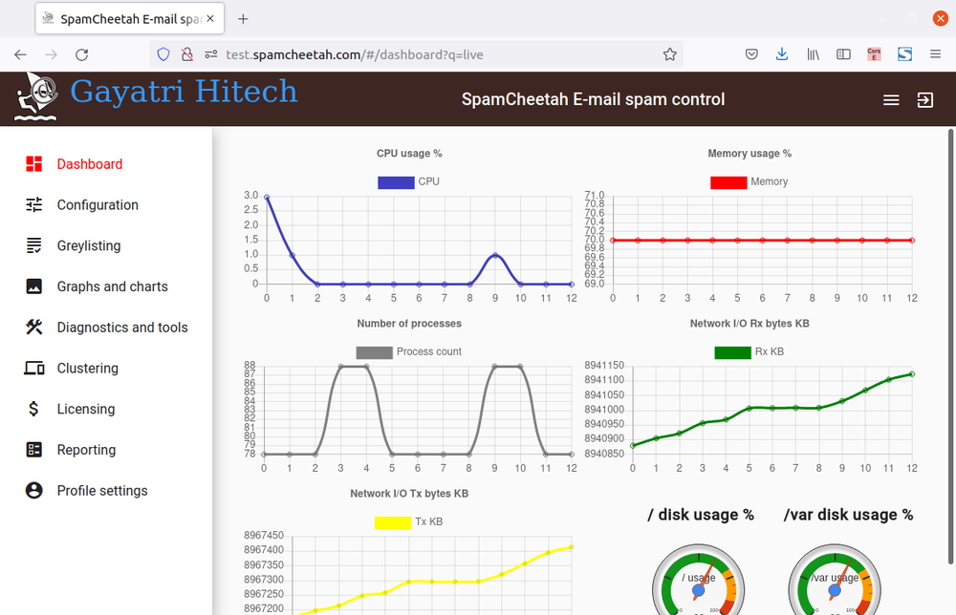This screenshot has width=956, height=615.
Task: Click the Profile settings person icon
Action: click(x=34, y=490)
